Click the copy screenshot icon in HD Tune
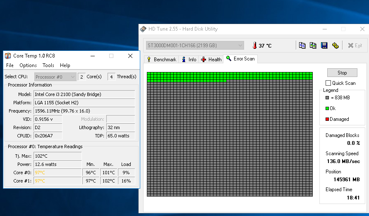The height and width of the screenshot is (216, 369). (x=313, y=46)
